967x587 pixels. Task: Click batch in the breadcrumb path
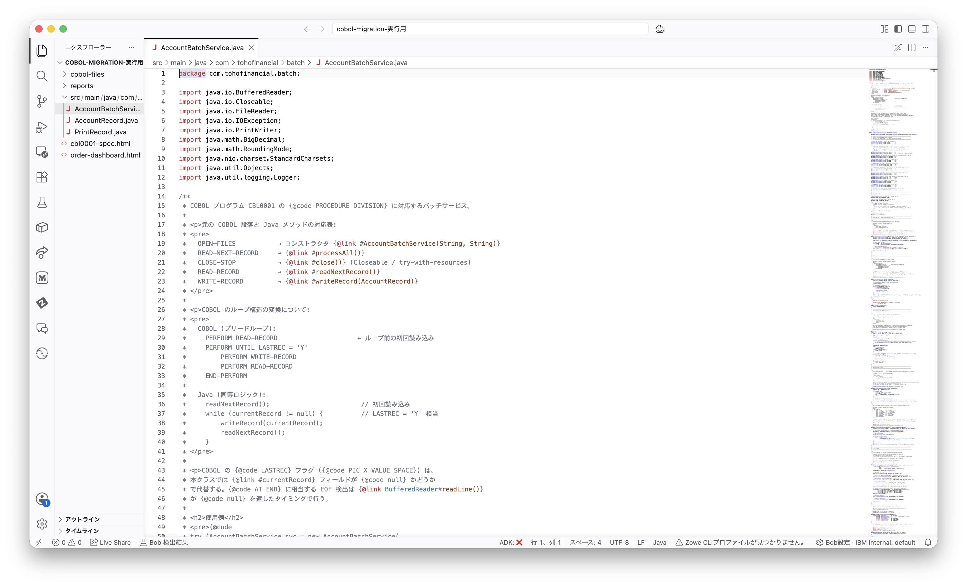click(x=296, y=63)
